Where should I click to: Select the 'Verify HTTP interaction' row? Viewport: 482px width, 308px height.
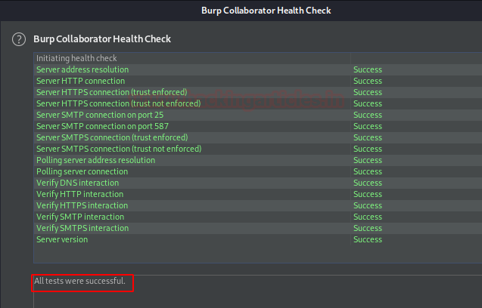(257, 195)
